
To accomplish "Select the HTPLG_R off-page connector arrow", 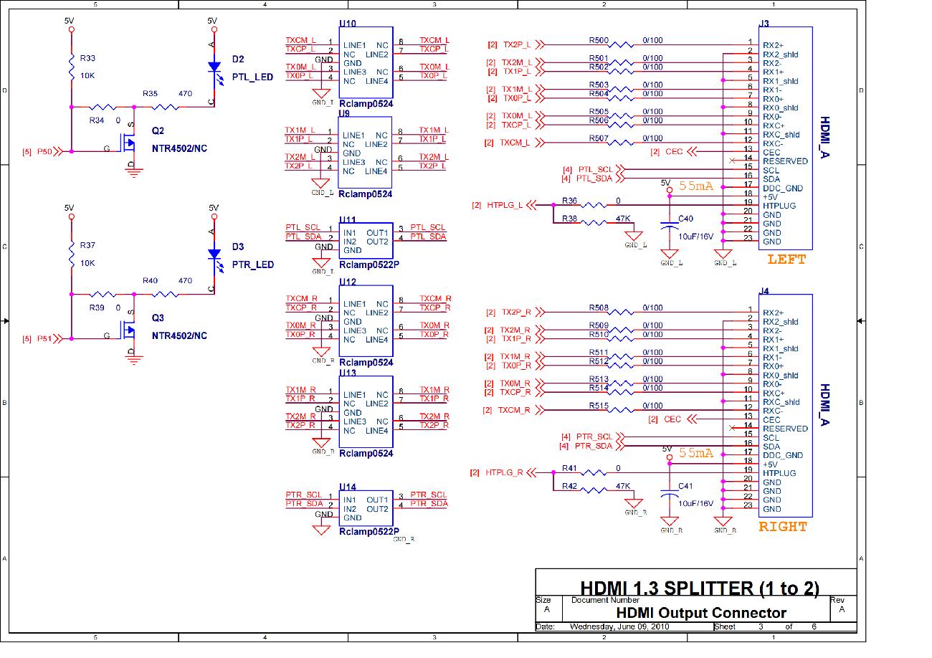I will (531, 472).
